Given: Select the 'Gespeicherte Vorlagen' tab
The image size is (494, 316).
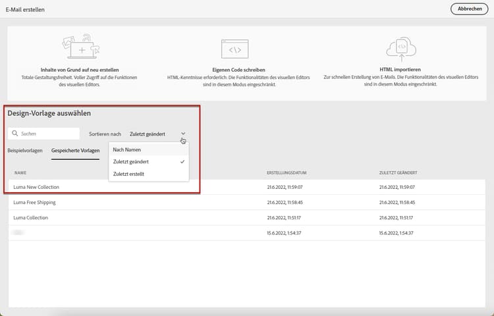Looking at the screenshot, I should point(75,151).
